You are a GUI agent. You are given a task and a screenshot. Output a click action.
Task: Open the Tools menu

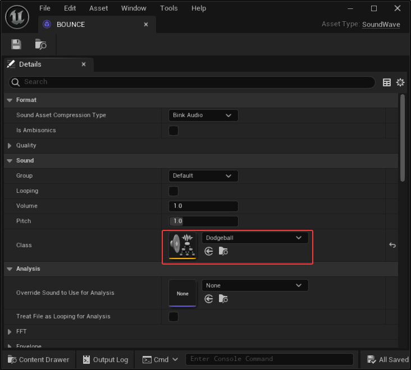pos(169,8)
